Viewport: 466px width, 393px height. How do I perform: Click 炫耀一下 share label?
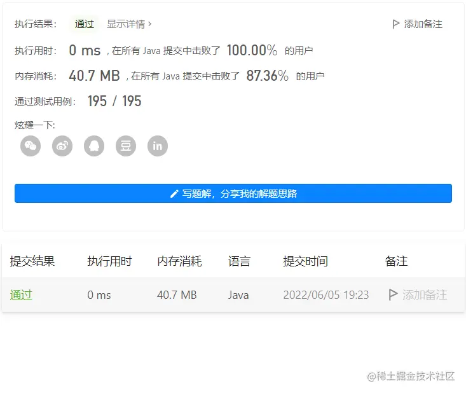35,125
